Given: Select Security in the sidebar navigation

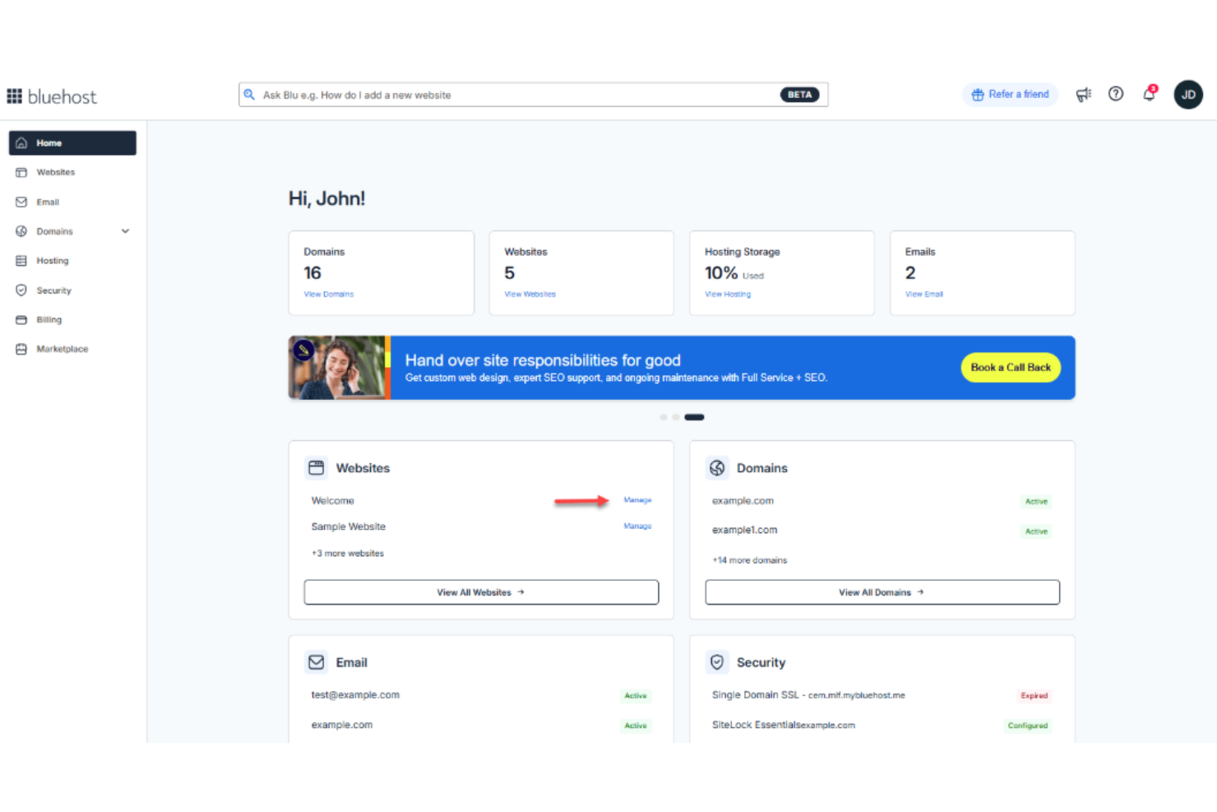Looking at the screenshot, I should [53, 290].
